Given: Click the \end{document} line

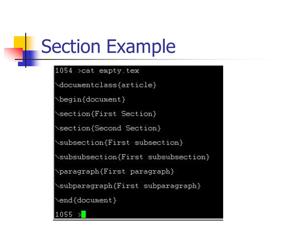Looking at the screenshot, I should point(86,200).
